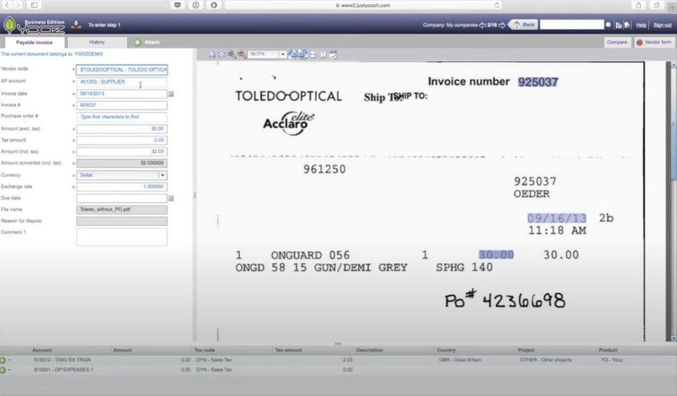Click highlighted date 09/16/13 in document
677x396 pixels.
(557, 218)
